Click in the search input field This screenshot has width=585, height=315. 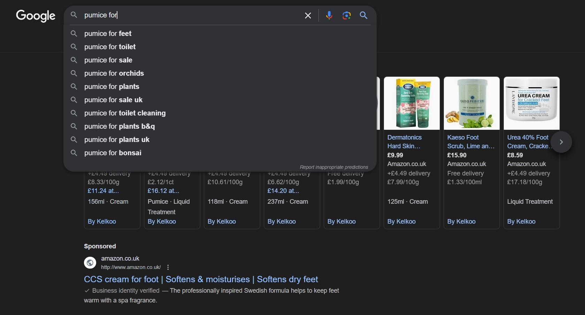[x=192, y=15]
